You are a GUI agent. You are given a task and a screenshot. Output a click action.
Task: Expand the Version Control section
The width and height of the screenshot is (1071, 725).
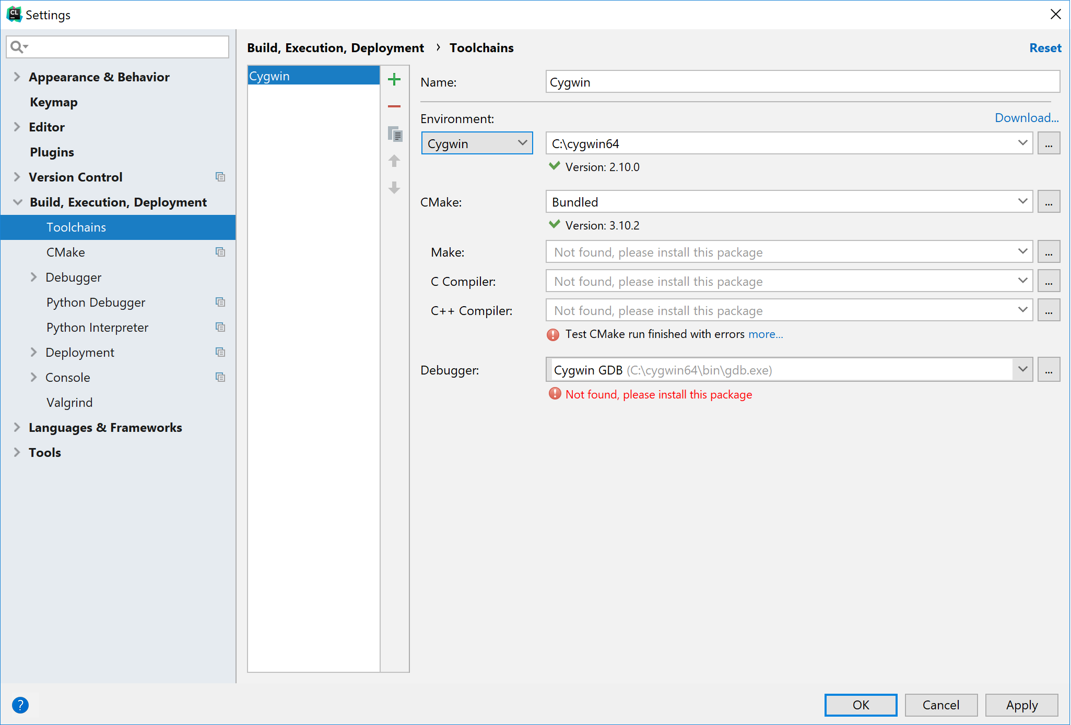click(17, 177)
